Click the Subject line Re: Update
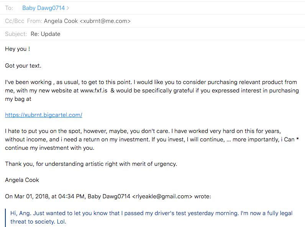 pos(45,34)
